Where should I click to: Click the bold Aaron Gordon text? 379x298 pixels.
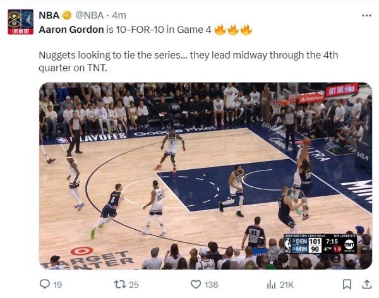click(71, 30)
